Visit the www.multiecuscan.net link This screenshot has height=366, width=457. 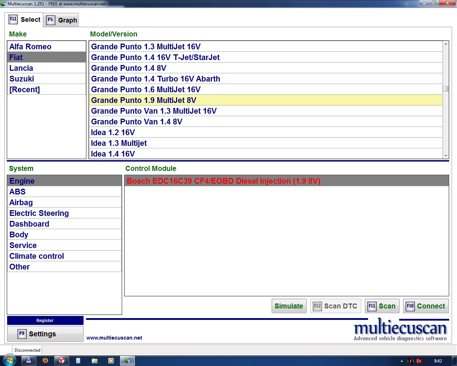[x=114, y=338]
